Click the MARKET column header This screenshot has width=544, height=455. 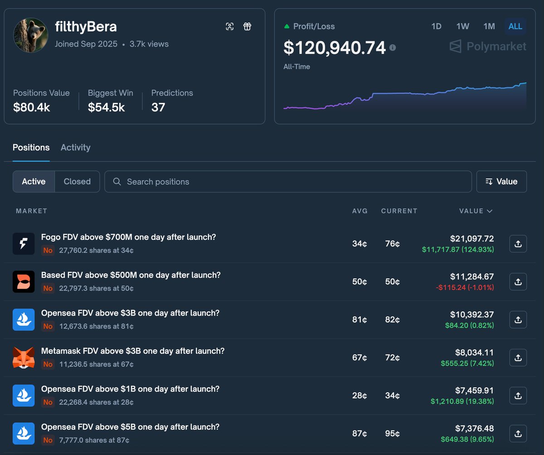point(32,211)
